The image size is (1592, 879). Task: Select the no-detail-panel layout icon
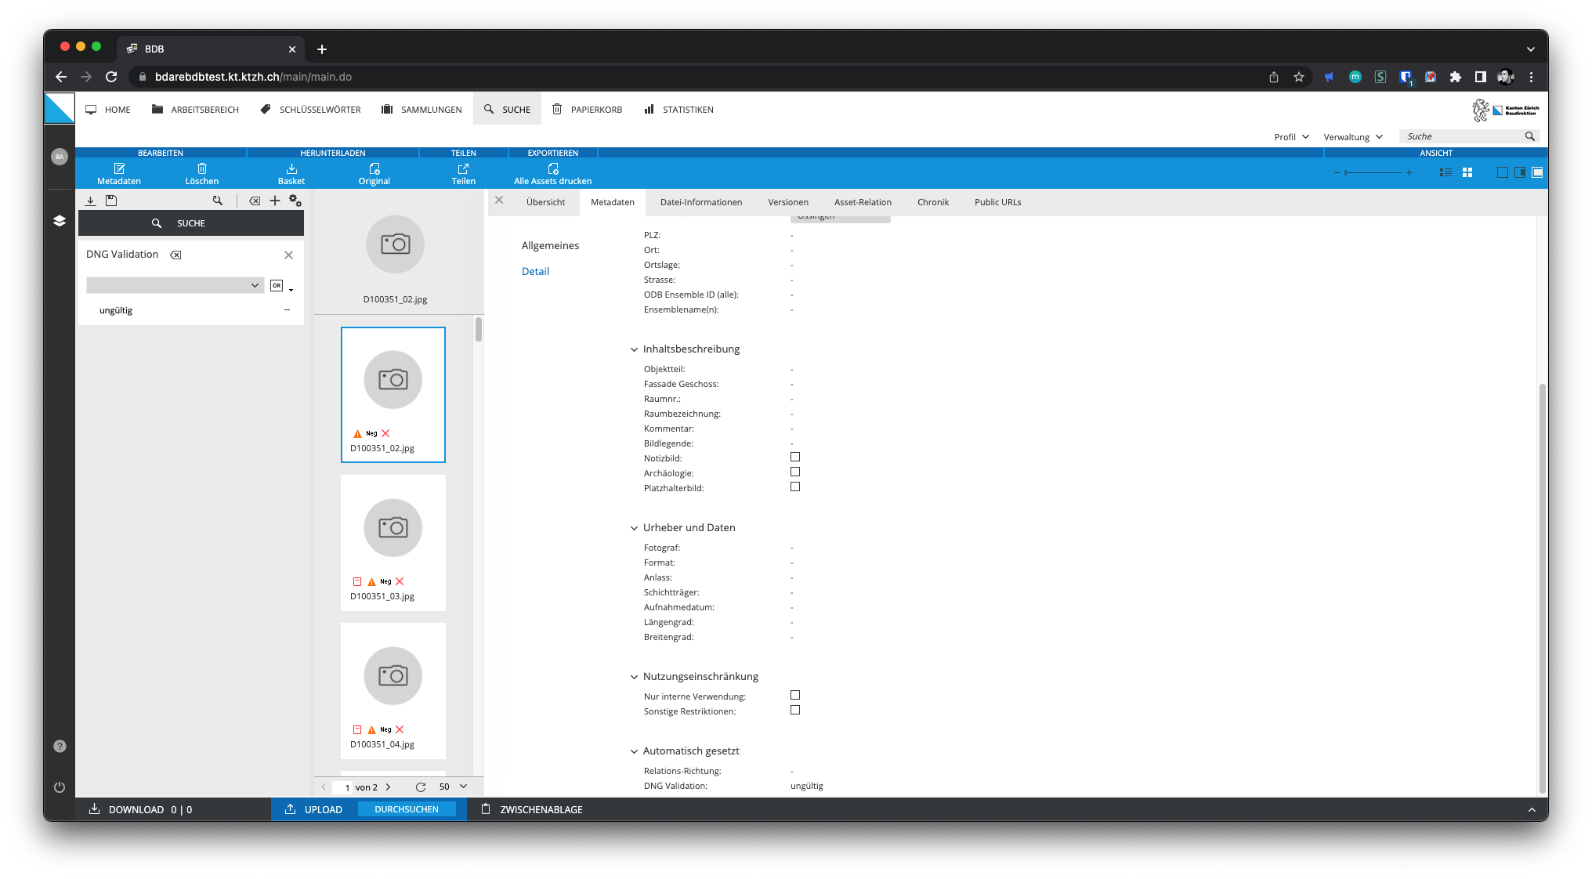point(1502,172)
